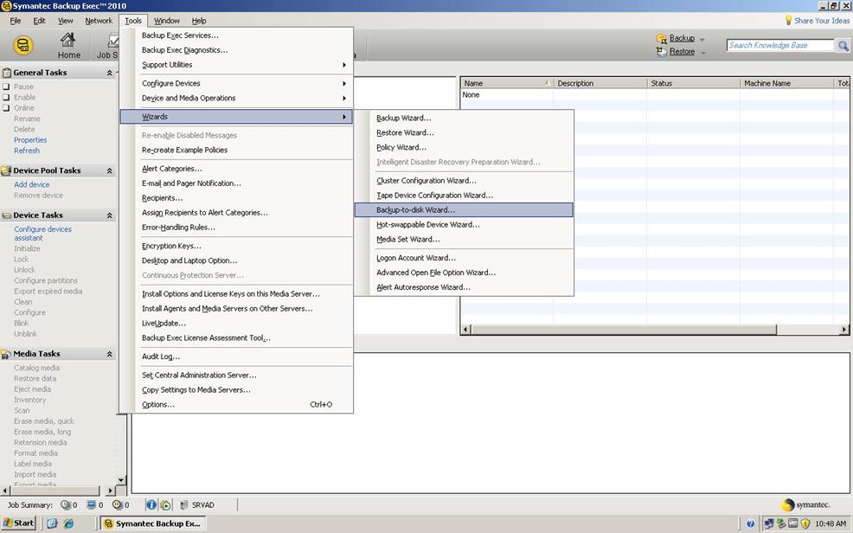Click the Media Tasks header icon
Image resolution: width=853 pixels, height=533 pixels.
click(x=7, y=354)
